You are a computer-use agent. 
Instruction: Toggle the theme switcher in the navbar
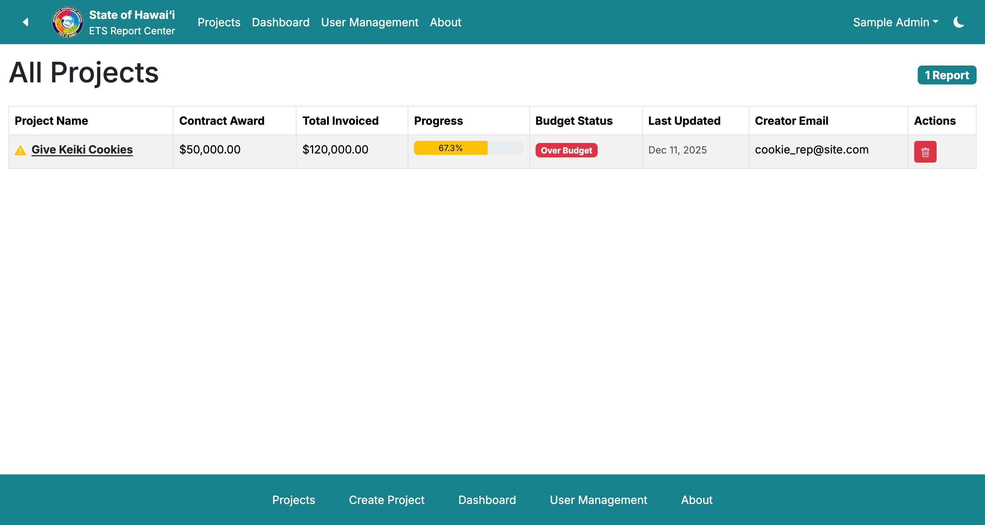coord(959,22)
